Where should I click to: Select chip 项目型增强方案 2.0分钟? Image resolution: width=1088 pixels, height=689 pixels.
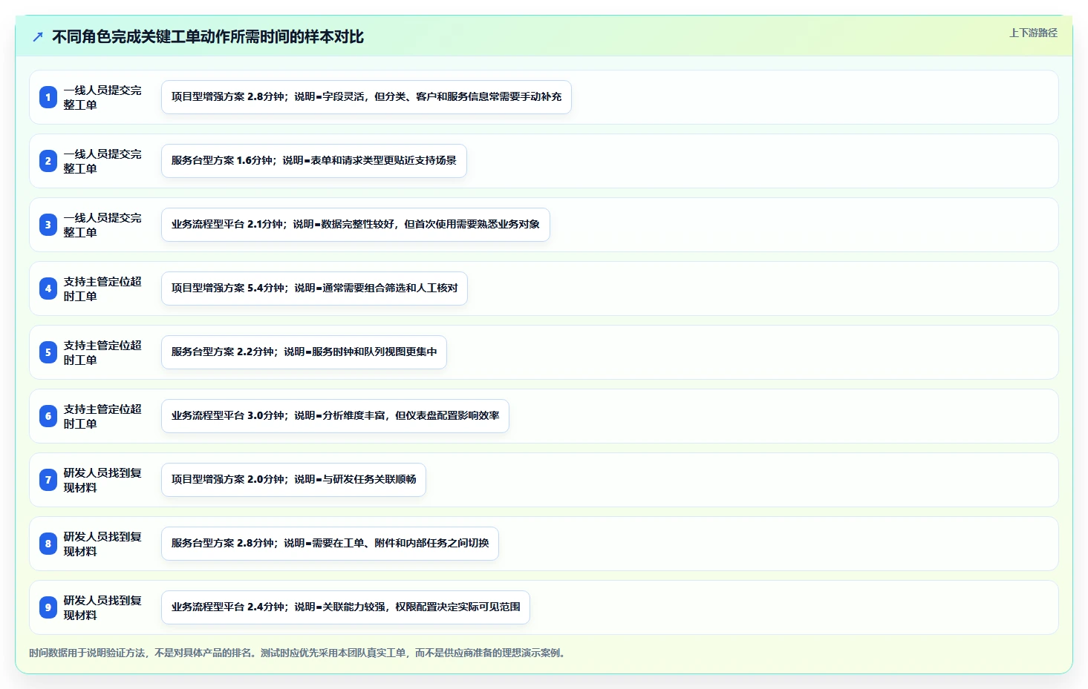tap(293, 480)
